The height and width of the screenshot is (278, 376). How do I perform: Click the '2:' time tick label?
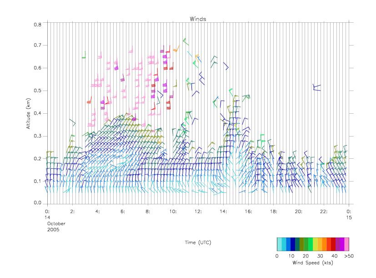click(72, 212)
